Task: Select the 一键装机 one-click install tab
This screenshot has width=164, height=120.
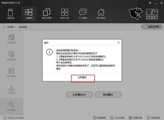Action: (29, 14)
